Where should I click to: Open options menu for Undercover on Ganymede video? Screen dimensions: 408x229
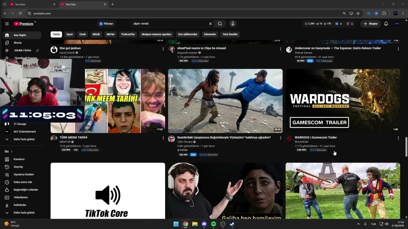tap(398, 49)
